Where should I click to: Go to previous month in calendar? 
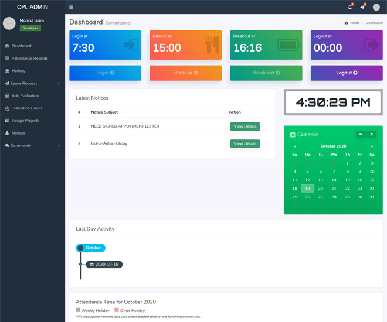point(294,146)
